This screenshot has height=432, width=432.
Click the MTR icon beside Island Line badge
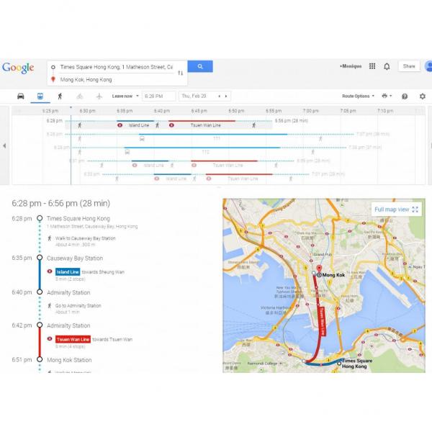[x=50, y=271]
